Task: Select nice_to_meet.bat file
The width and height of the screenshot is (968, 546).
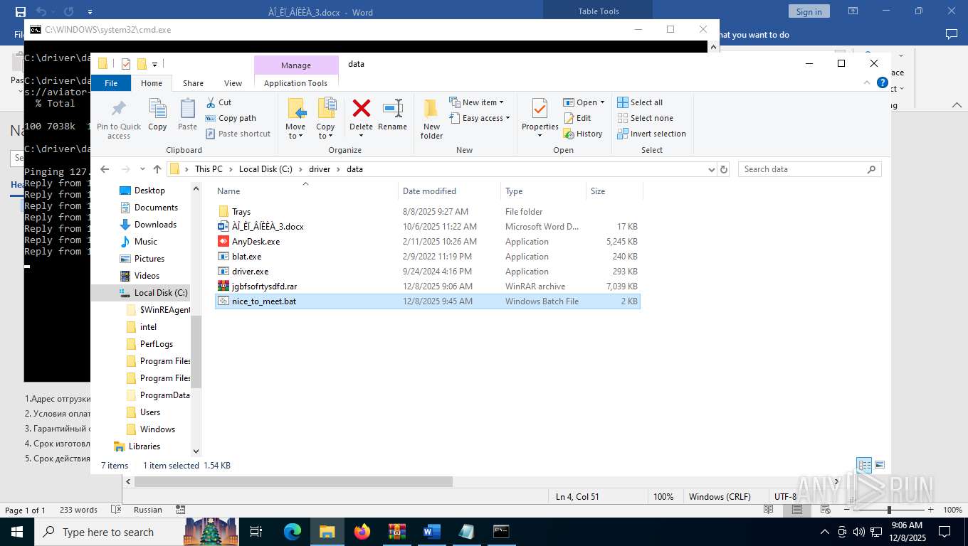Action: (427, 301)
